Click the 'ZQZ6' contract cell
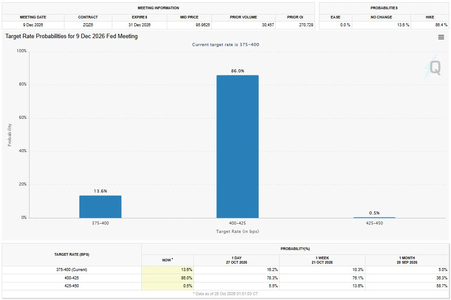This screenshot has width=451, height=300. click(88, 25)
